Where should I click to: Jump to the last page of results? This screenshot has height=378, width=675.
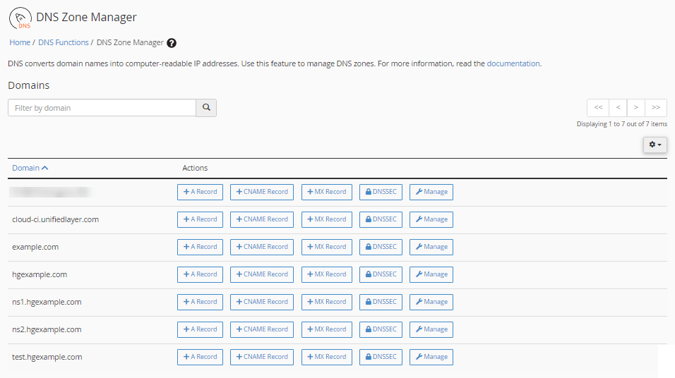(656, 108)
